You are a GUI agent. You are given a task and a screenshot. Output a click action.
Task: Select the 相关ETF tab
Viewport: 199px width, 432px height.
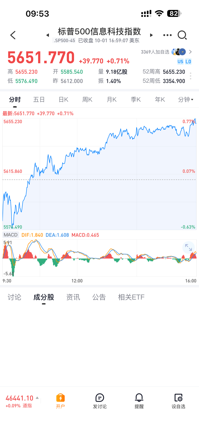(131, 297)
